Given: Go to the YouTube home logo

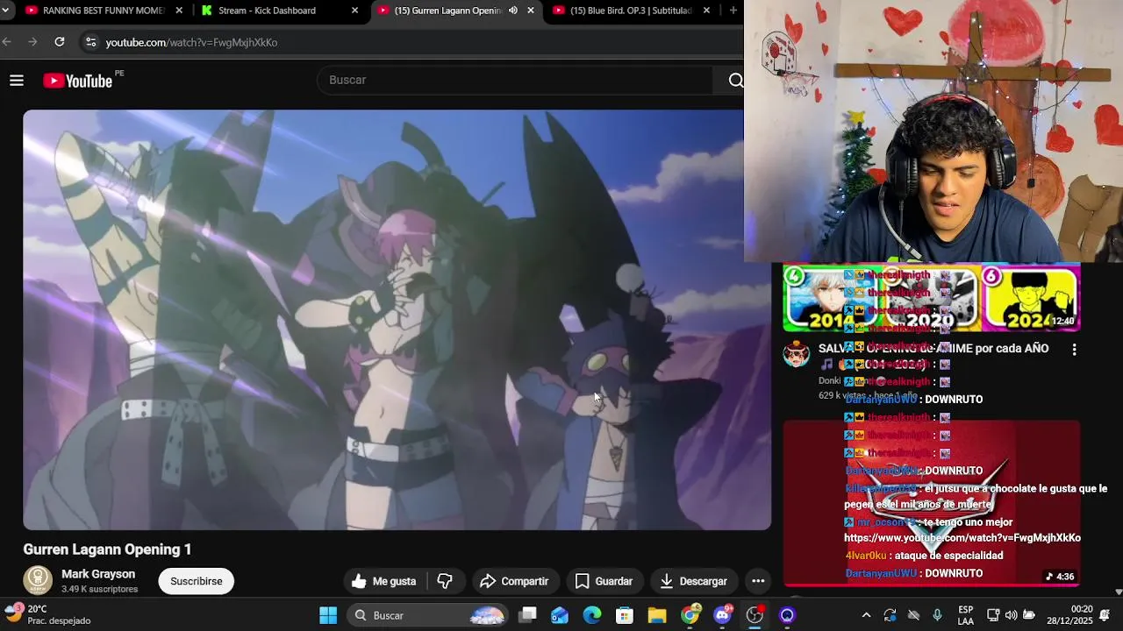Looking at the screenshot, I should click(78, 81).
